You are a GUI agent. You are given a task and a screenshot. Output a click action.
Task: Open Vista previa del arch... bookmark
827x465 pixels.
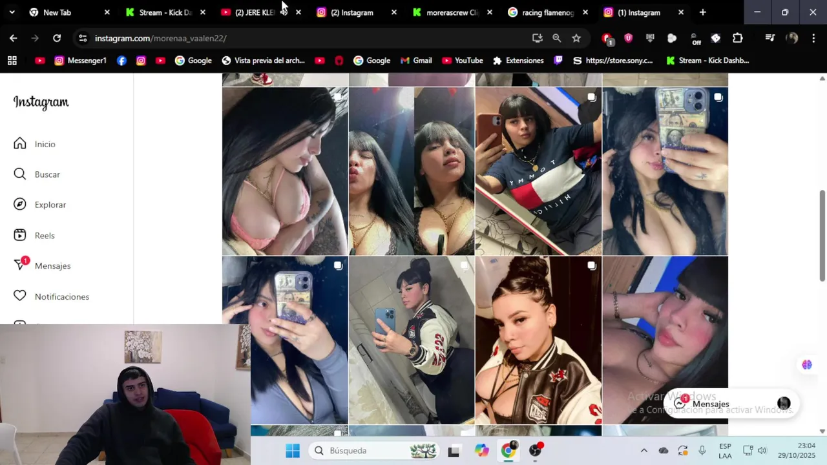pyautogui.click(x=263, y=61)
